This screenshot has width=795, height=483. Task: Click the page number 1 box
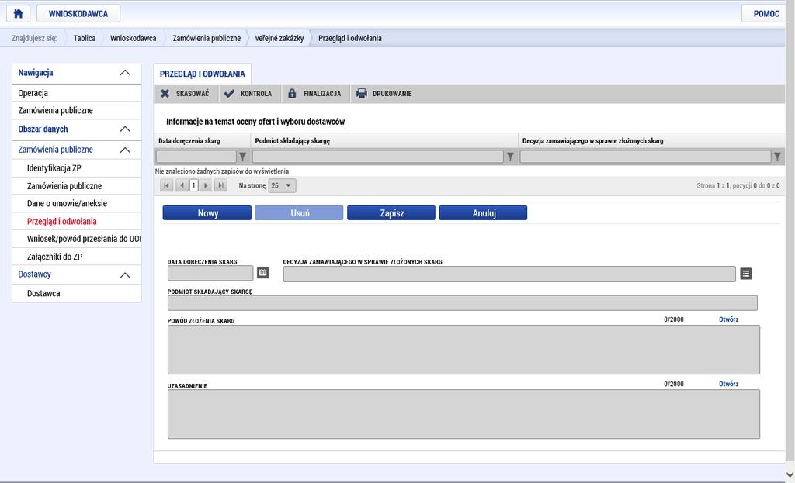(193, 186)
